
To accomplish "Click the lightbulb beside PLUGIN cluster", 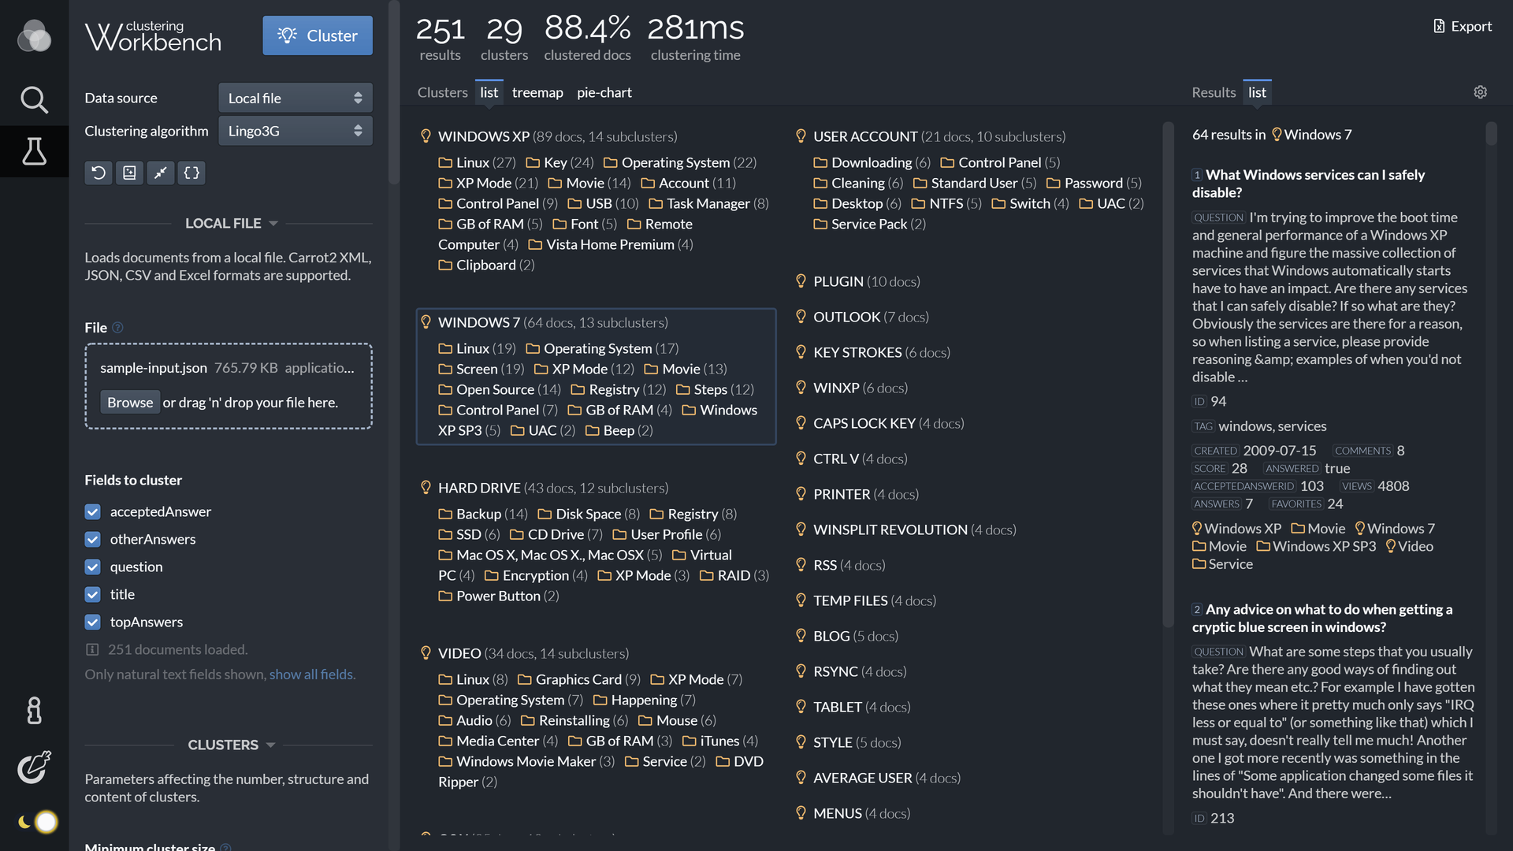I will [x=801, y=281].
